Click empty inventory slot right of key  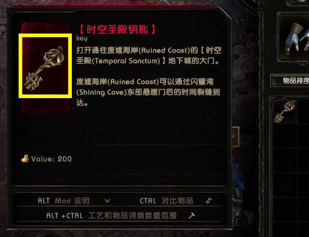click(x=303, y=112)
